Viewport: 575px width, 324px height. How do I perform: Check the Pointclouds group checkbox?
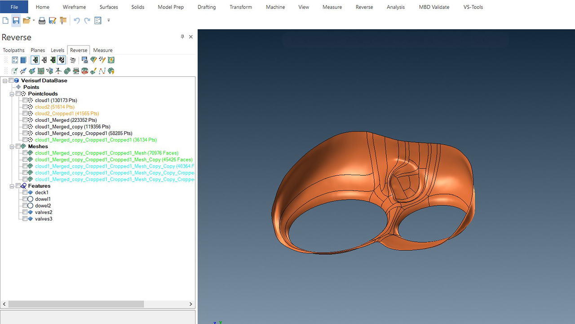coord(18,93)
